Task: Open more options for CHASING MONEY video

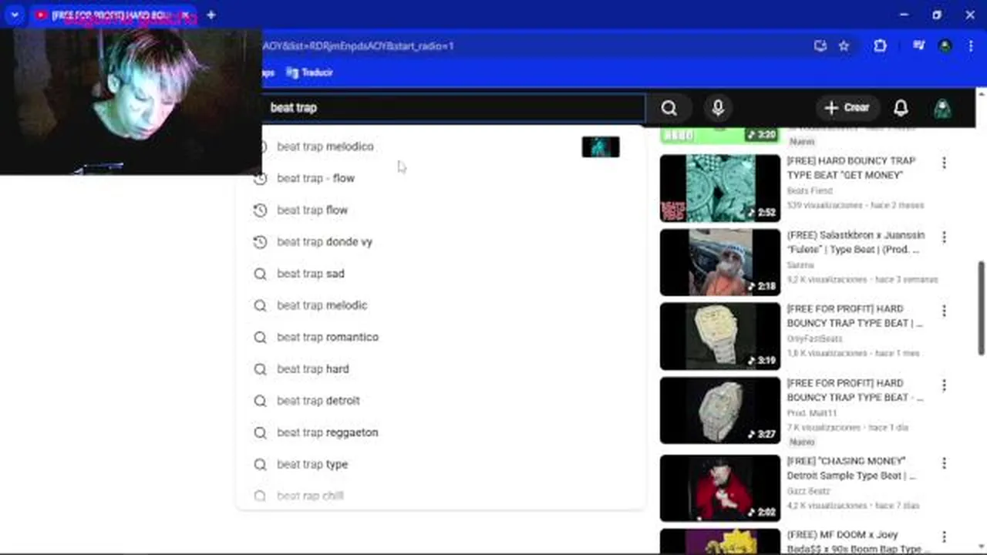Action: 944,463
